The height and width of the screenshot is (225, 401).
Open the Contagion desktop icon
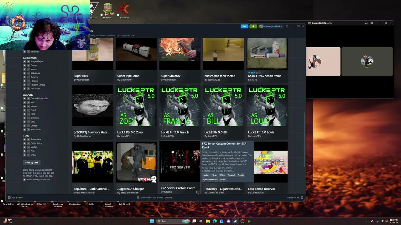coord(124,11)
